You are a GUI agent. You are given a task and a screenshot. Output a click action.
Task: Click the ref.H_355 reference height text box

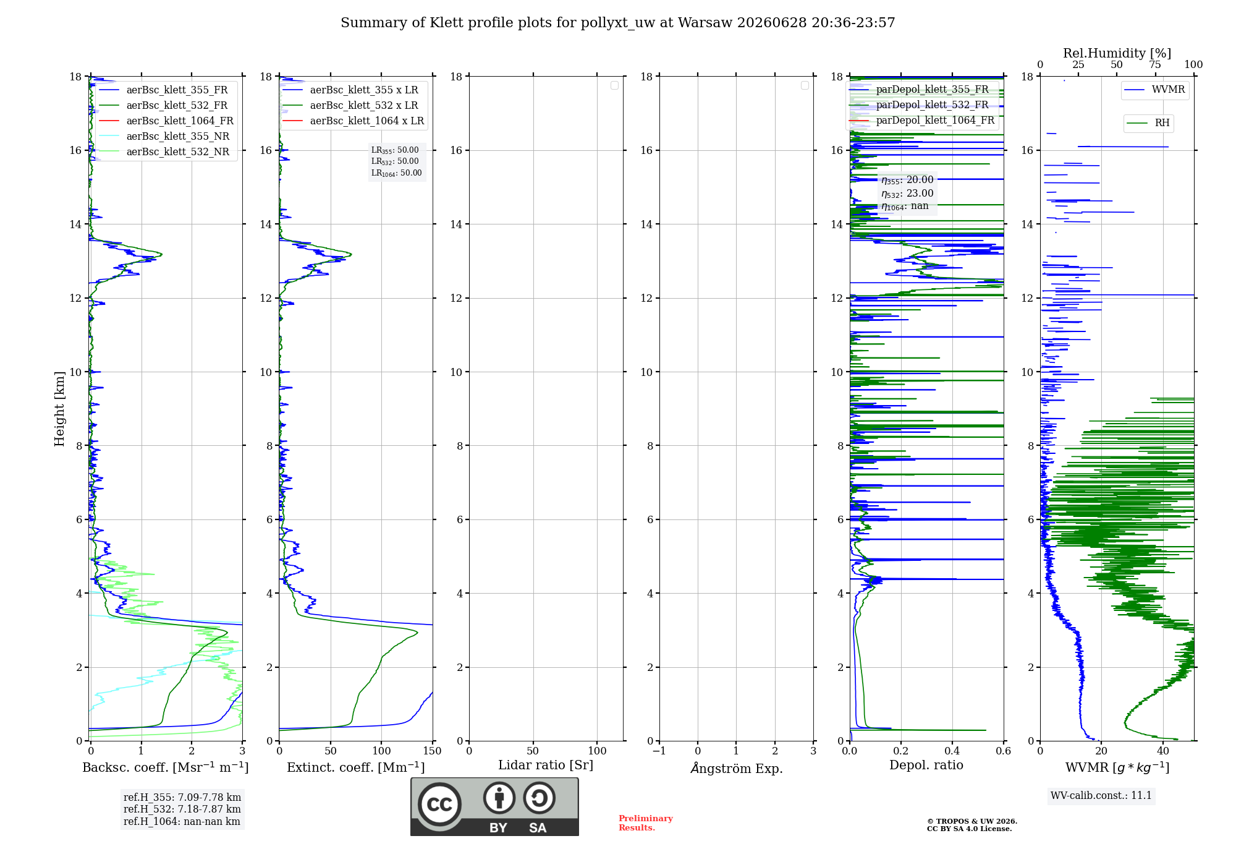(182, 809)
